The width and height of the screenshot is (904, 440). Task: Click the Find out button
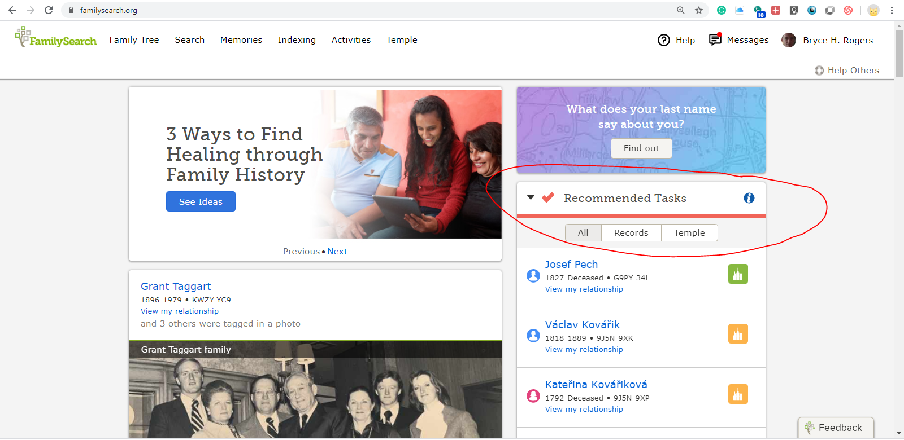pos(641,148)
